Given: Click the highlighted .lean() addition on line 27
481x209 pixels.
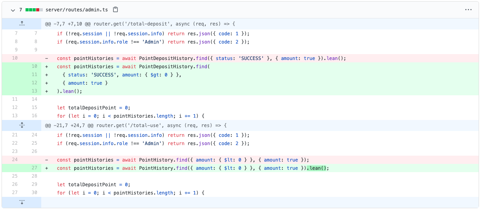Looking at the screenshot, I should point(317,168).
